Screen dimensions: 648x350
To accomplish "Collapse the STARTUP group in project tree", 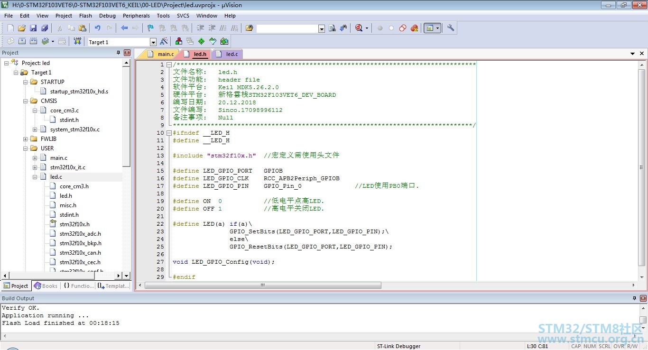I will [x=25, y=82].
